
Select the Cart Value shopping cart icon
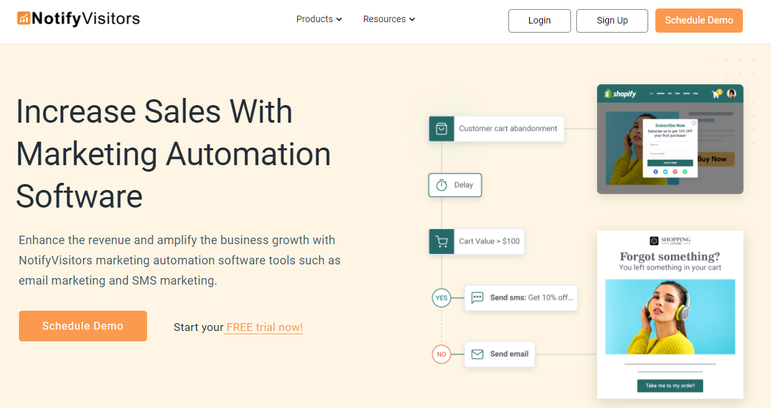pyautogui.click(x=442, y=241)
